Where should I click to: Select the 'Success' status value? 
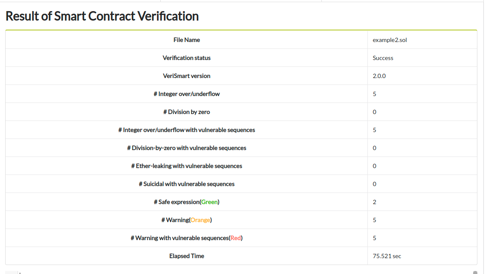coord(383,58)
